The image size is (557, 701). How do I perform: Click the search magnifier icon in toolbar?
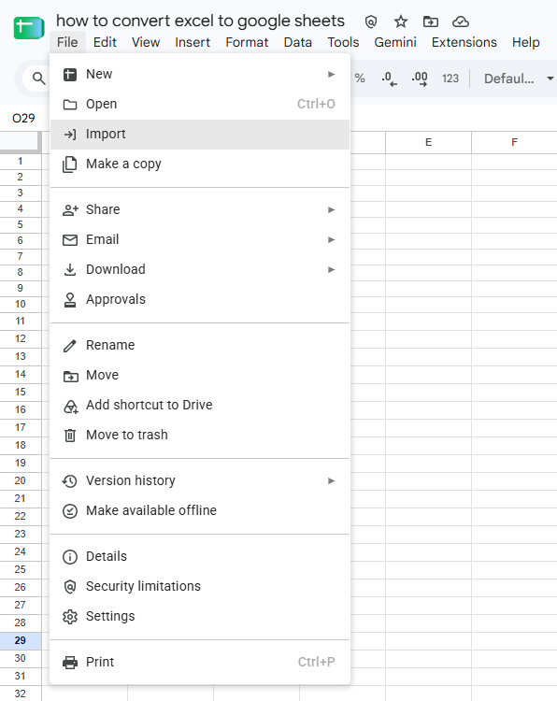click(x=39, y=79)
